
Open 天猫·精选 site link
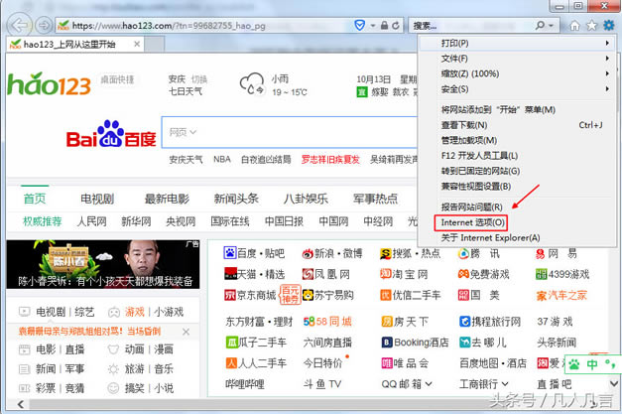[x=254, y=274]
